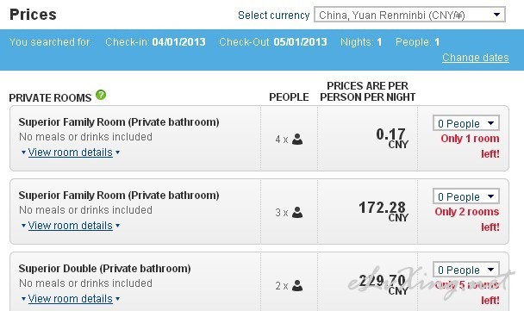The width and height of the screenshot is (524, 311).
Task: Click the 172.28 CNY price
Action: 383,210
